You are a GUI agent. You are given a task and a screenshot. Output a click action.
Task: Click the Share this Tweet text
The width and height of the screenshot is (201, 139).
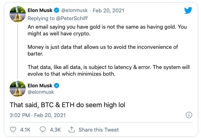tap(99, 130)
